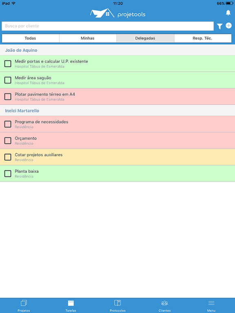The height and width of the screenshot is (313, 235).
Task: Open task title Cotar projetos auxiliares
Action: 39,155
